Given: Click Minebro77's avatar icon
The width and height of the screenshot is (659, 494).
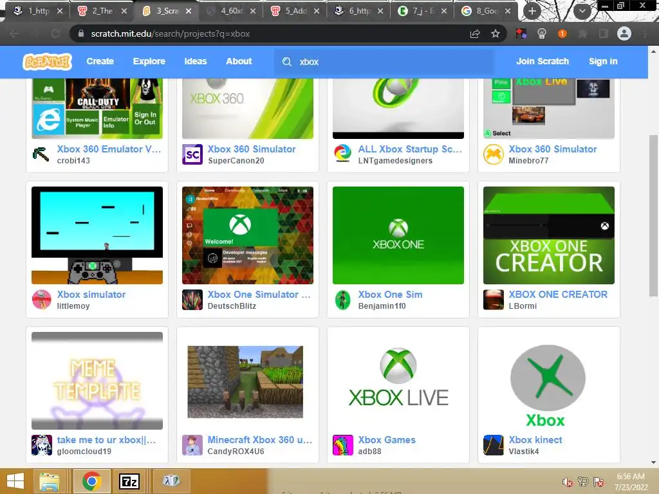Looking at the screenshot, I should (494, 154).
